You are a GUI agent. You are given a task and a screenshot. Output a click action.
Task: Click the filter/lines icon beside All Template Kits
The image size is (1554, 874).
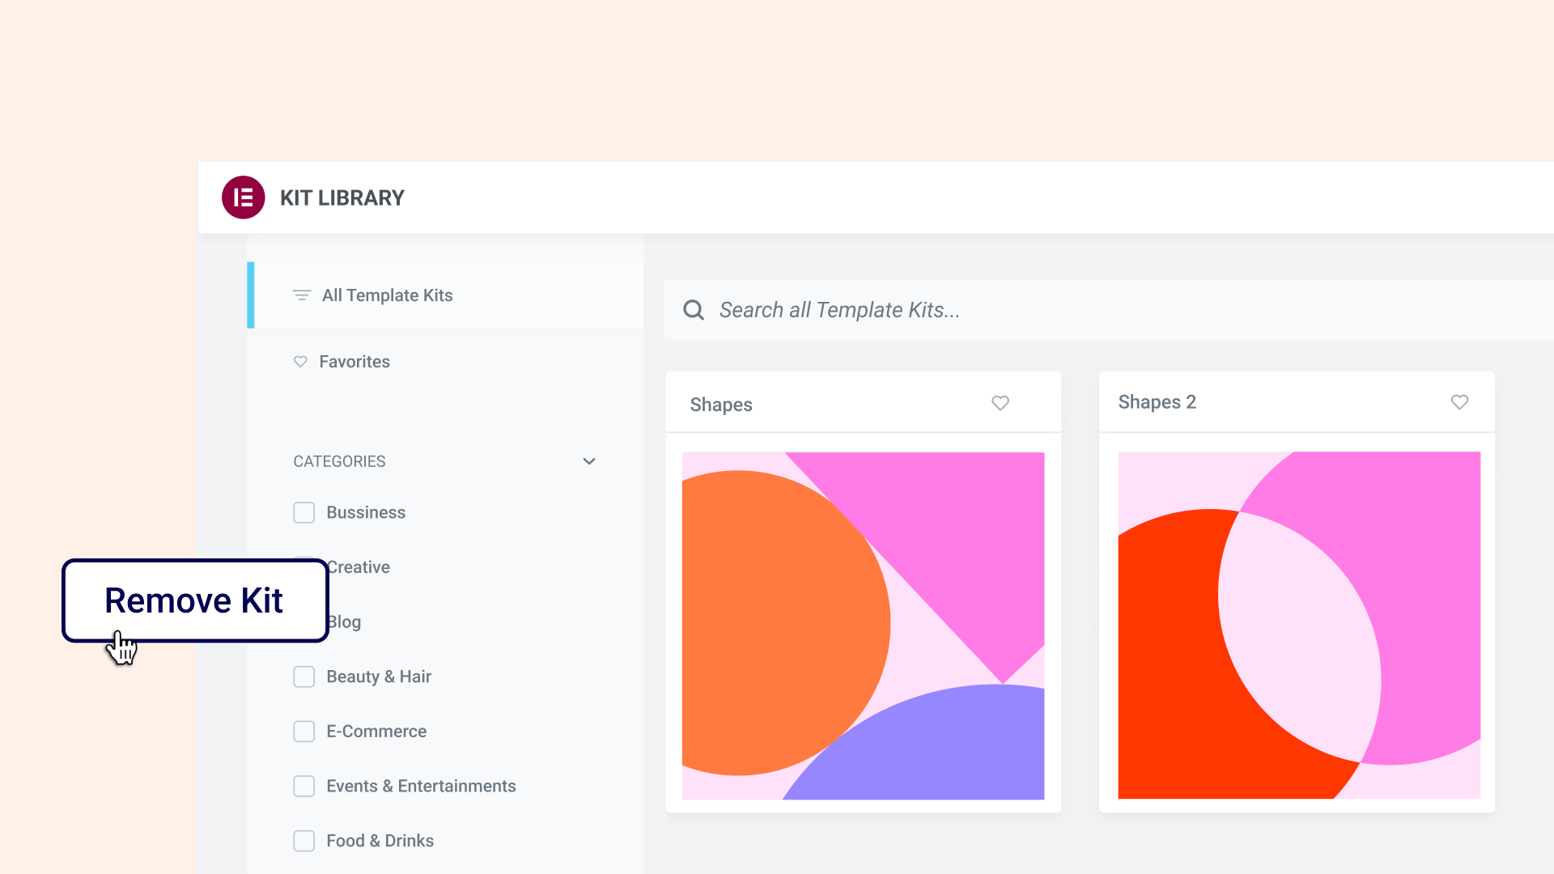coord(304,295)
